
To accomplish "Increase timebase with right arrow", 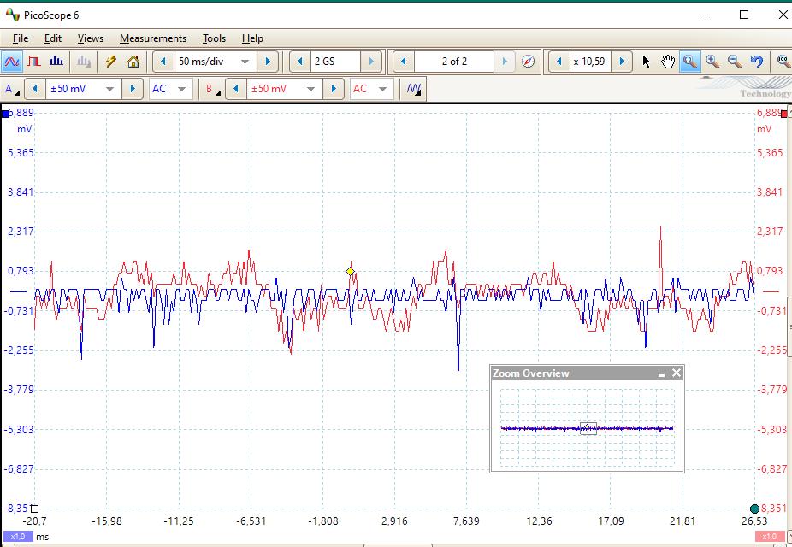I will tap(268, 62).
